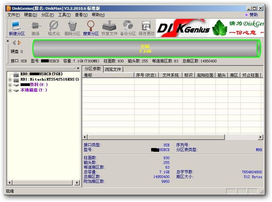Click the 起始柱面 column header
The width and height of the screenshot is (272, 202).
[x=205, y=75]
